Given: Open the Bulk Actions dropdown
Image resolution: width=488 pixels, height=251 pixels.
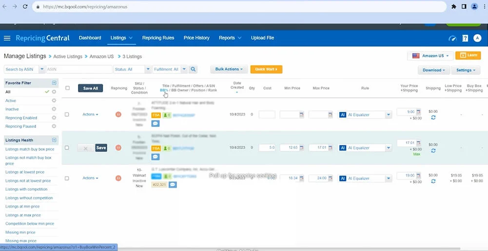Looking at the screenshot, I should (229, 70).
